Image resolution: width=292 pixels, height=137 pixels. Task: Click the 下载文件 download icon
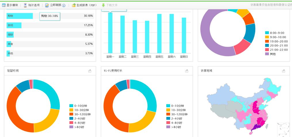click(103, 5)
